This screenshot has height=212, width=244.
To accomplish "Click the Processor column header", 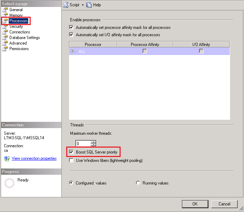I will [x=93, y=45].
